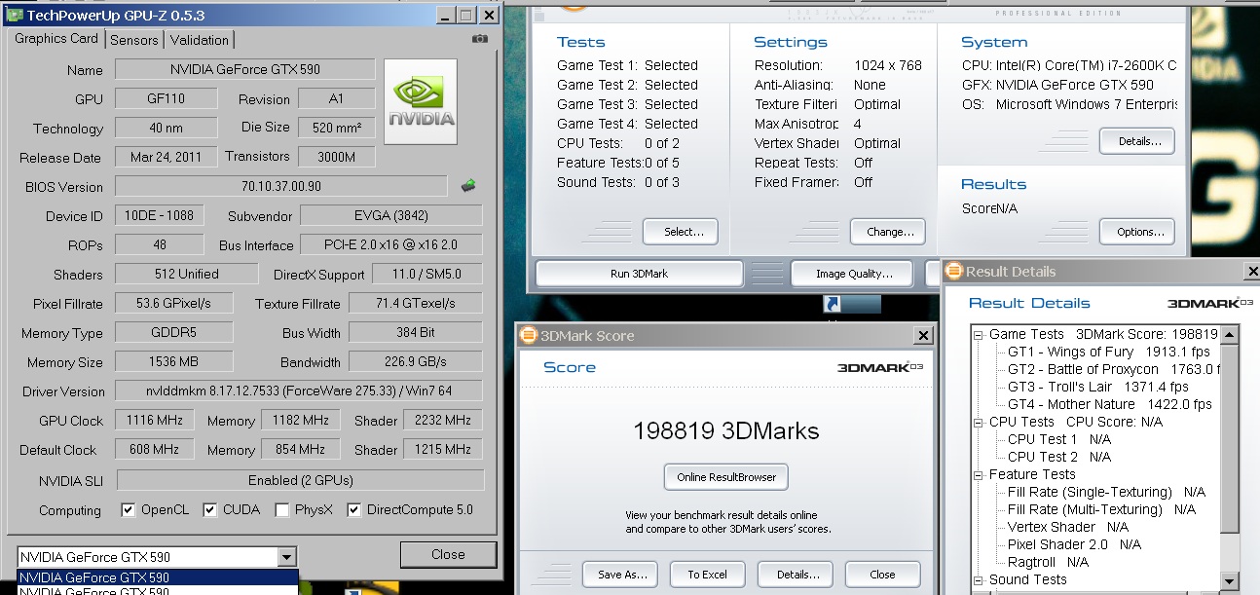This screenshot has height=595, width=1260.
Task: Click the GPU-Z title bar app icon
Action: tap(15, 16)
